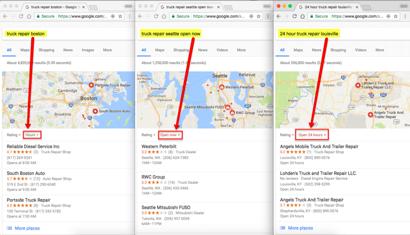Open Hours dropdown in Boston results
The height and width of the screenshot is (235, 410).
(x=32, y=135)
